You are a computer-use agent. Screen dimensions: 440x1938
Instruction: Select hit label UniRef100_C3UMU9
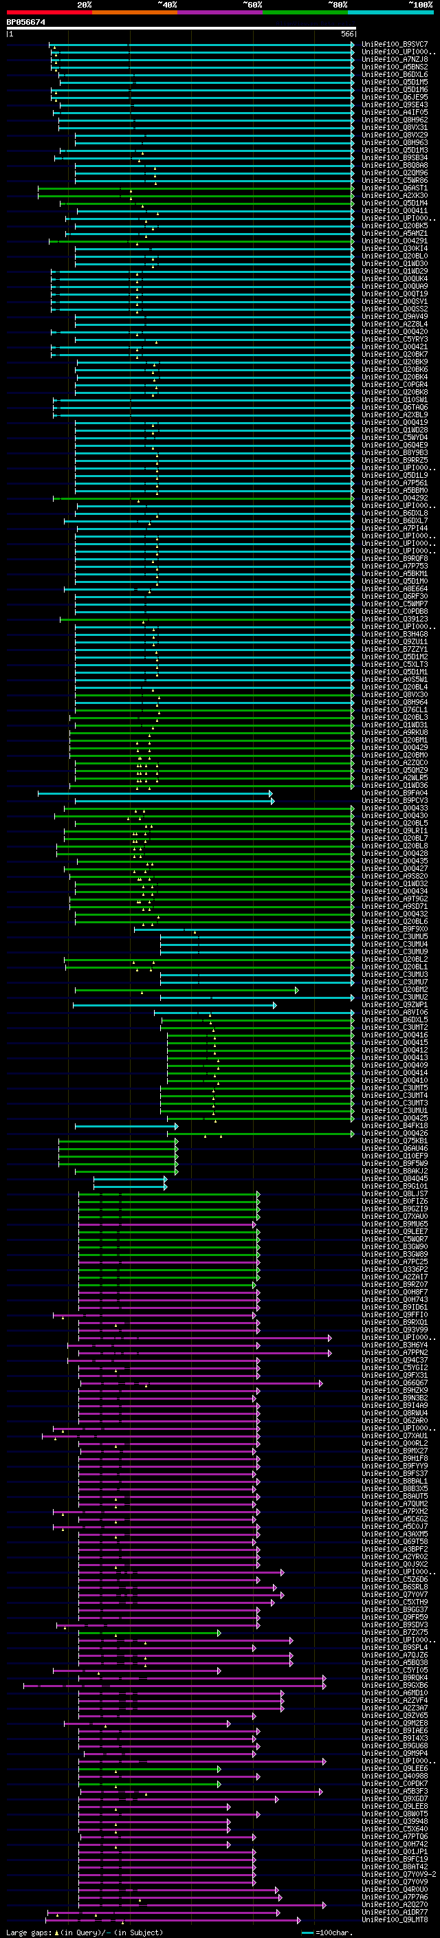pos(395,951)
